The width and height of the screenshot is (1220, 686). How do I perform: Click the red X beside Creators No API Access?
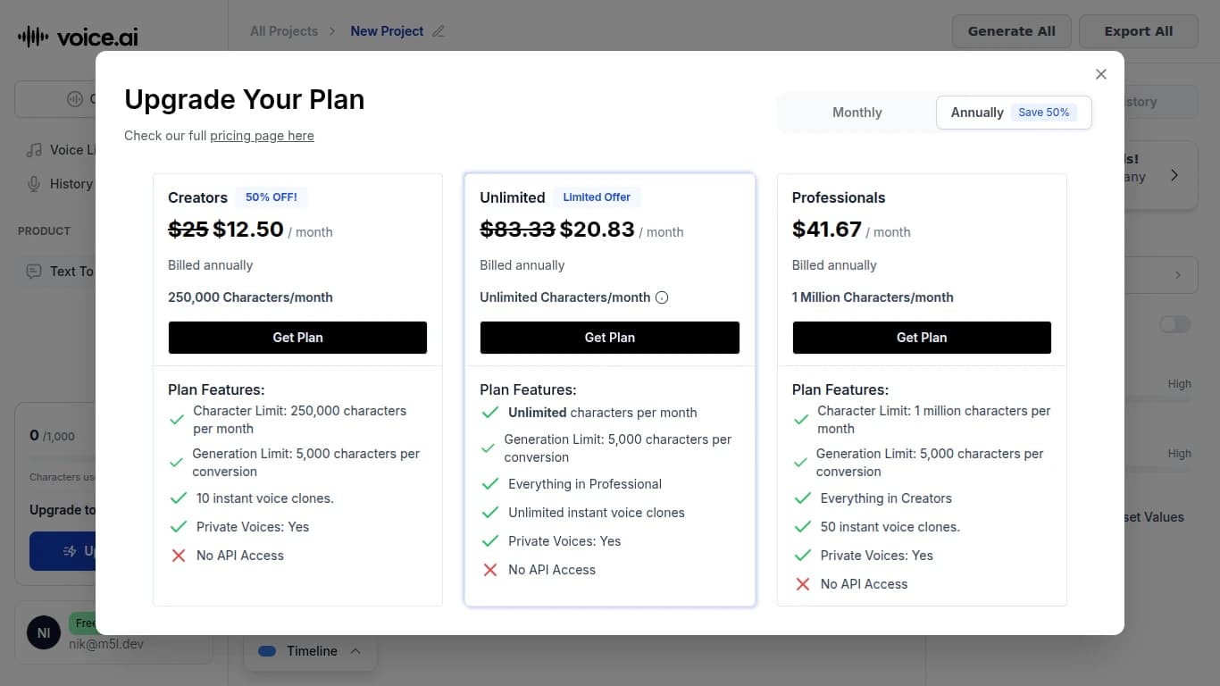pos(178,556)
